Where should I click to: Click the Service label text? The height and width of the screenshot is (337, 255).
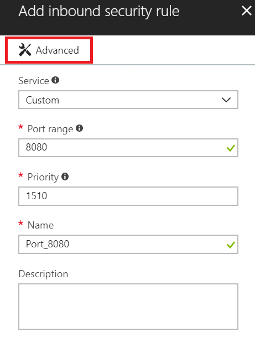[x=34, y=81]
